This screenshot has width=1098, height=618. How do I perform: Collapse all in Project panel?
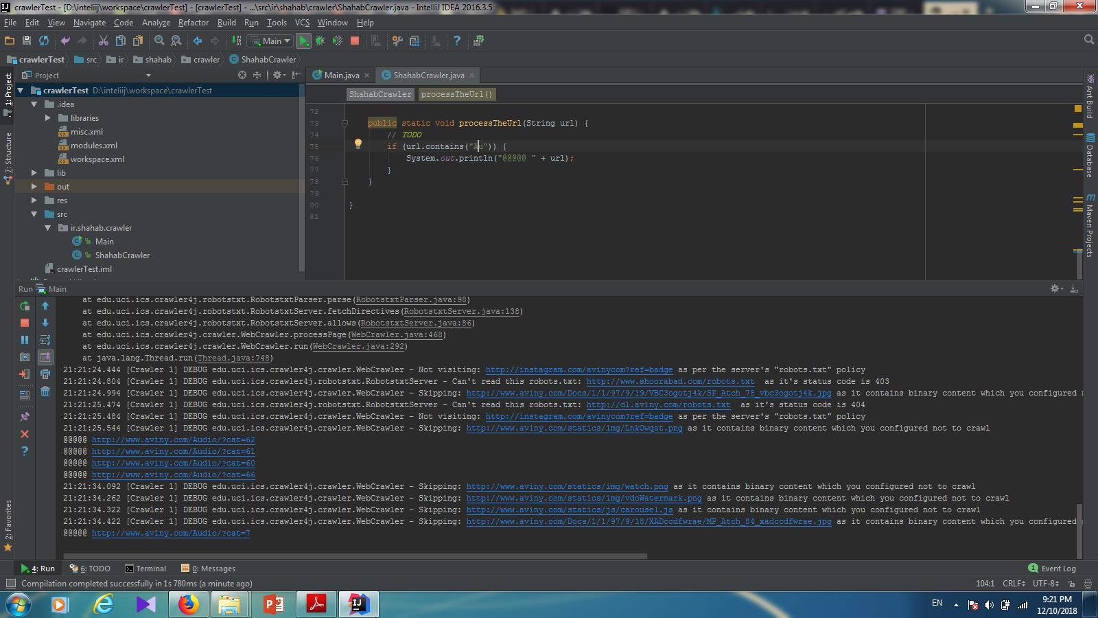257,75
